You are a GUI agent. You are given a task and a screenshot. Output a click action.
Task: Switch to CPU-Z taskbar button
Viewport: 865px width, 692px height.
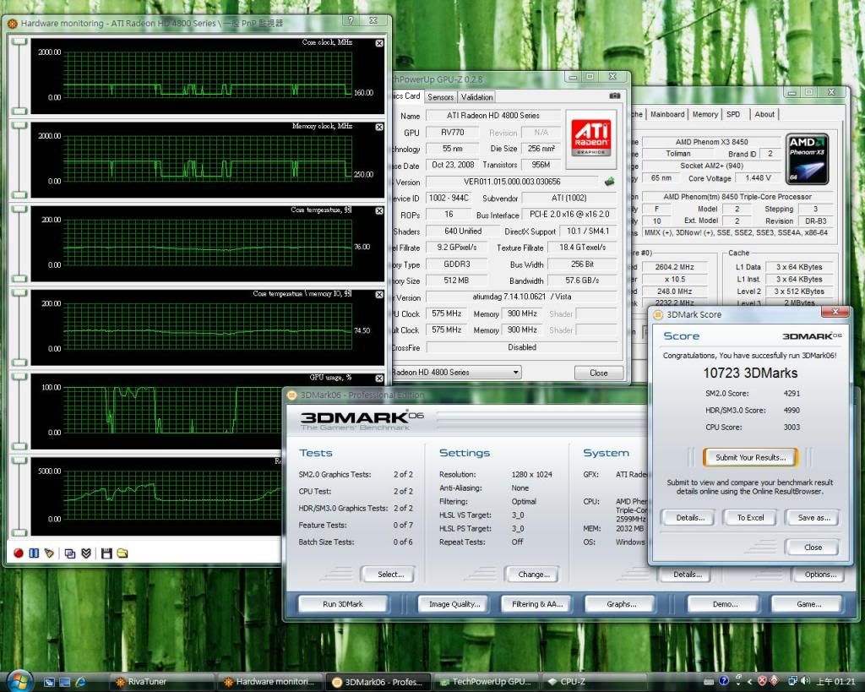(593, 682)
